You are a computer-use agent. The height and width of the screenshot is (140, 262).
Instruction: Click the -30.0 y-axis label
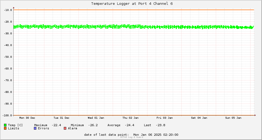click(8, 34)
